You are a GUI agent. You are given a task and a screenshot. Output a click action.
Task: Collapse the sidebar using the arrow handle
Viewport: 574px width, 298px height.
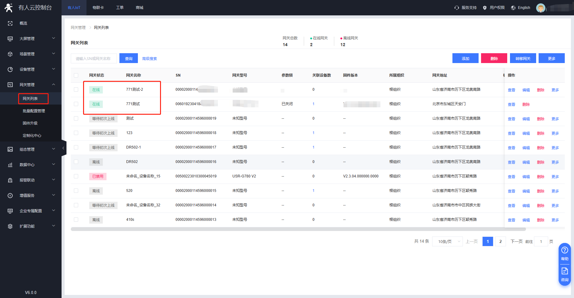pyautogui.click(x=63, y=148)
